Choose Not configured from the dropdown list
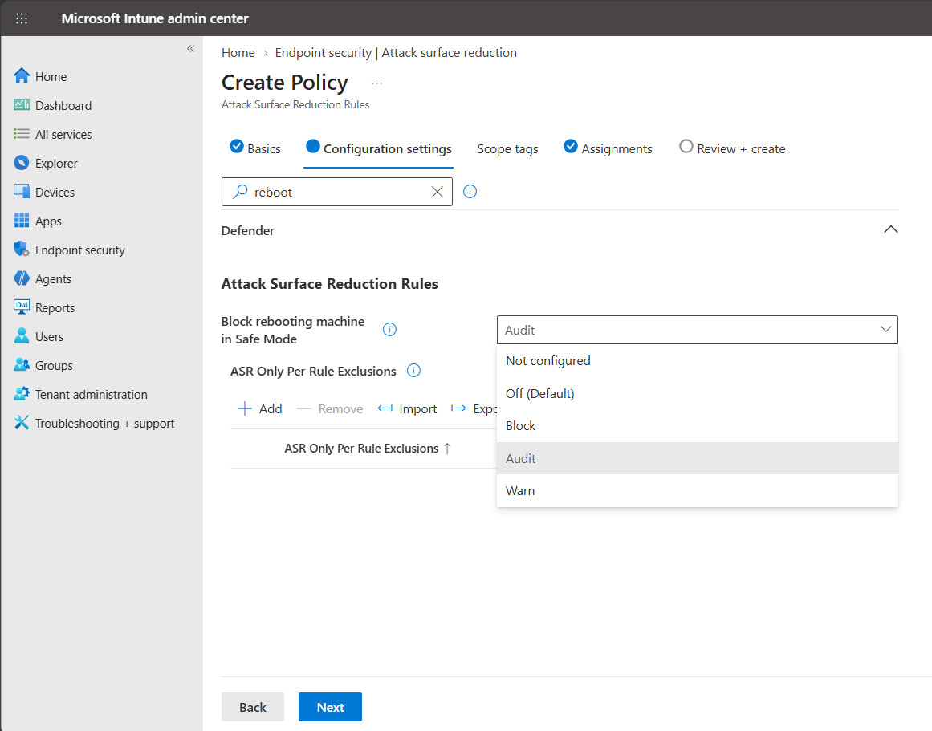This screenshot has height=731, width=932. (698, 361)
